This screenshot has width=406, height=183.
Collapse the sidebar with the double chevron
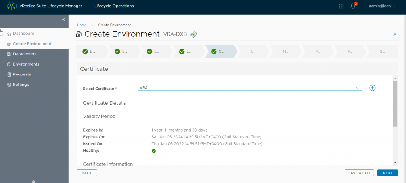63,20
